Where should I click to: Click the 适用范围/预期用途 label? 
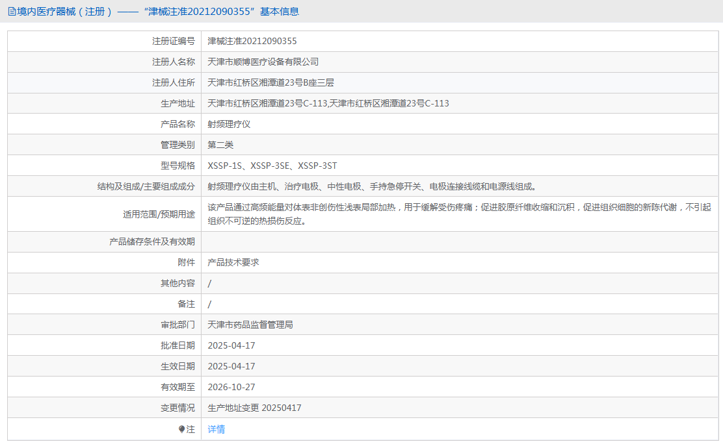(x=159, y=214)
